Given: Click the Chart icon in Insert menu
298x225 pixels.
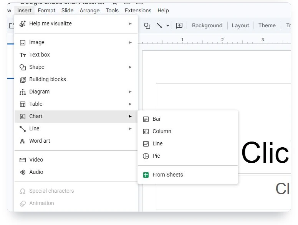Looking at the screenshot, I should [23, 117].
